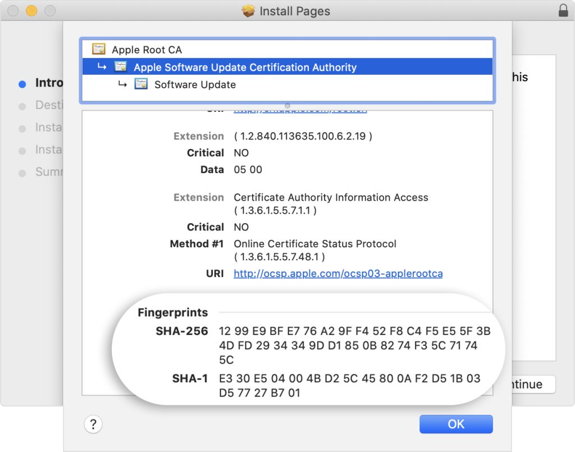
Task: Click Certificate Authority Information Access text
Action: point(331,197)
